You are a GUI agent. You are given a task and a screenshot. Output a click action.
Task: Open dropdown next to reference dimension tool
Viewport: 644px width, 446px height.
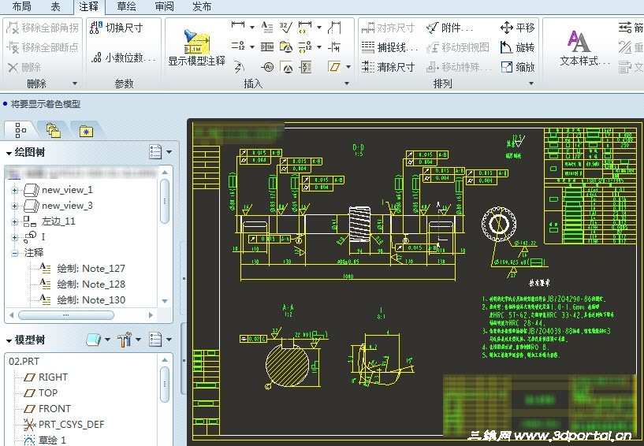tap(319, 27)
